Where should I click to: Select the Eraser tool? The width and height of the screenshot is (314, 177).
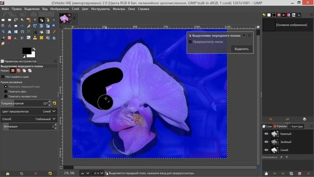pyautogui.click(x=9, y=38)
